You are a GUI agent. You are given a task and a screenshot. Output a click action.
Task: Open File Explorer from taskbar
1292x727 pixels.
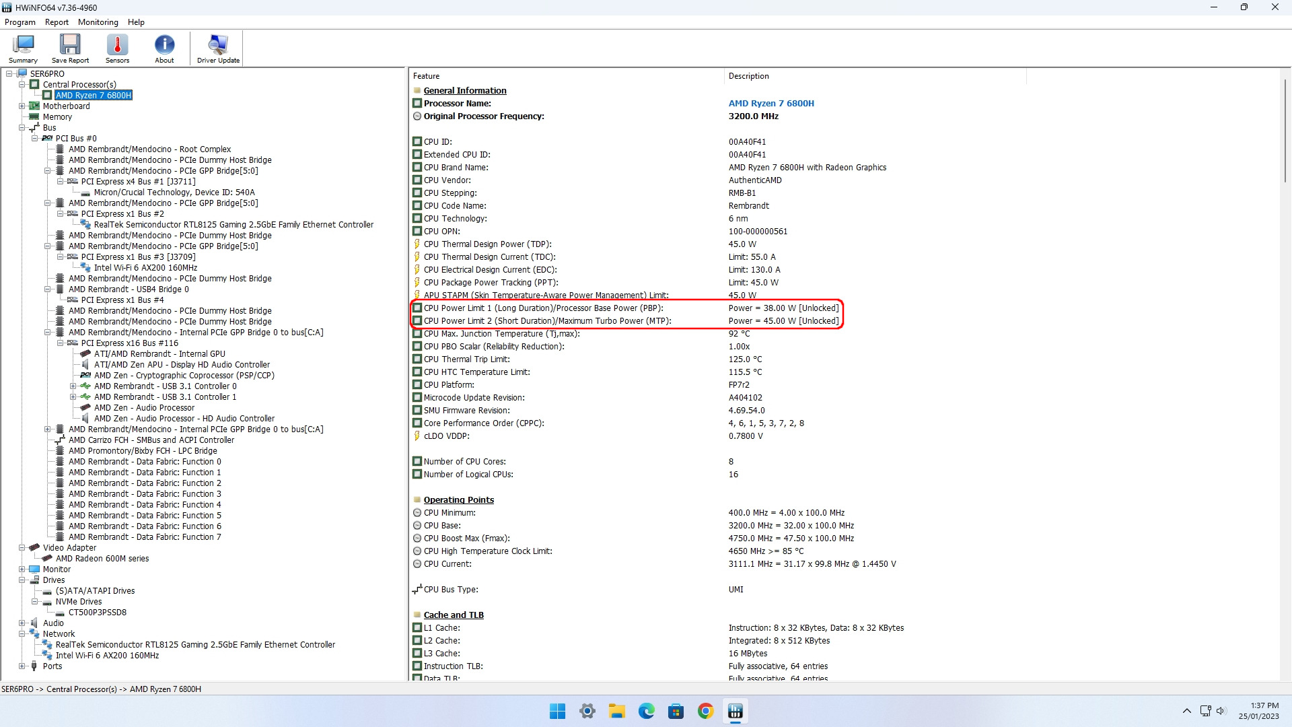coord(617,712)
